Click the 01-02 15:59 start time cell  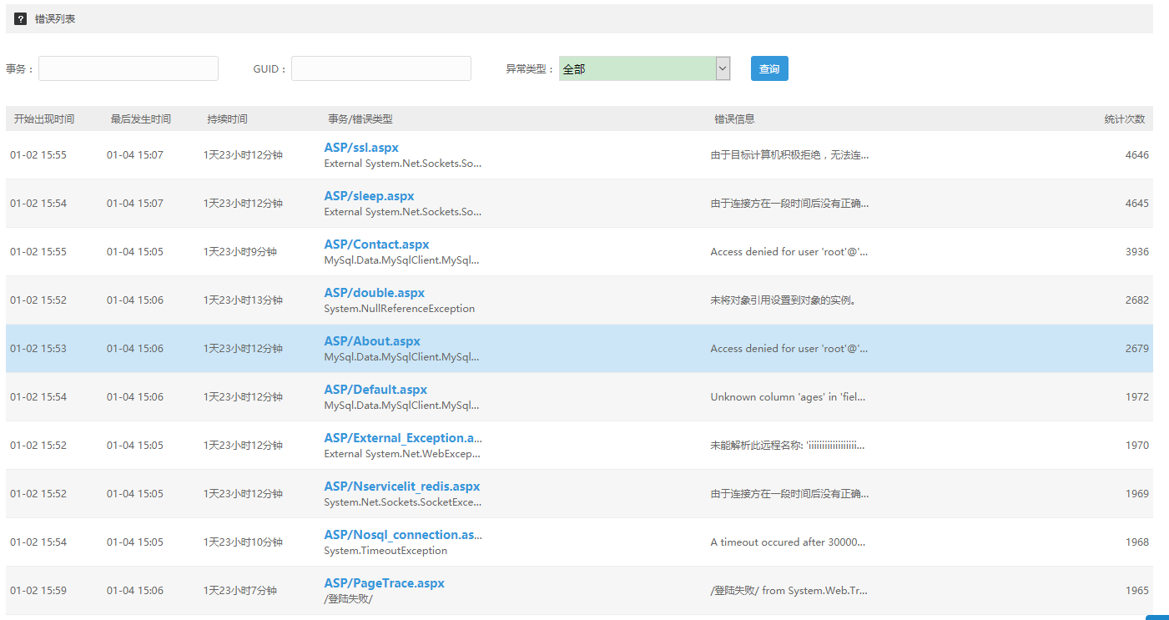pyautogui.click(x=38, y=591)
